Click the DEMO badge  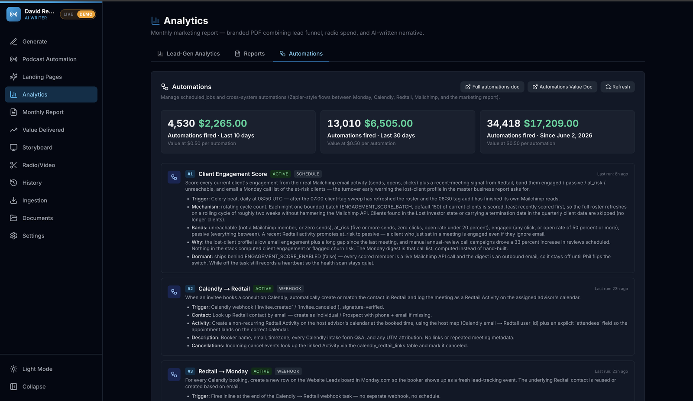[86, 14]
